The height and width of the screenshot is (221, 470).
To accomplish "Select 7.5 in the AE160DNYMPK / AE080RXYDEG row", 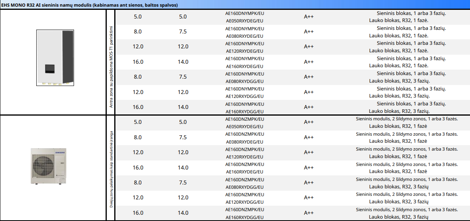I will (x=183, y=32).
